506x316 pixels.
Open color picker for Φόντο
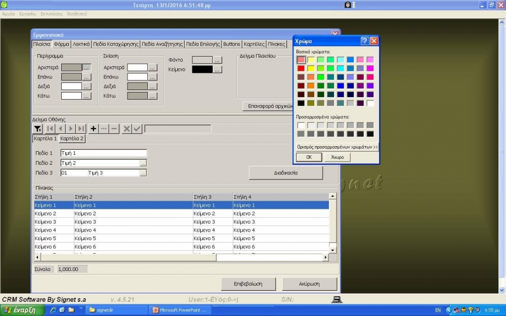(x=218, y=60)
